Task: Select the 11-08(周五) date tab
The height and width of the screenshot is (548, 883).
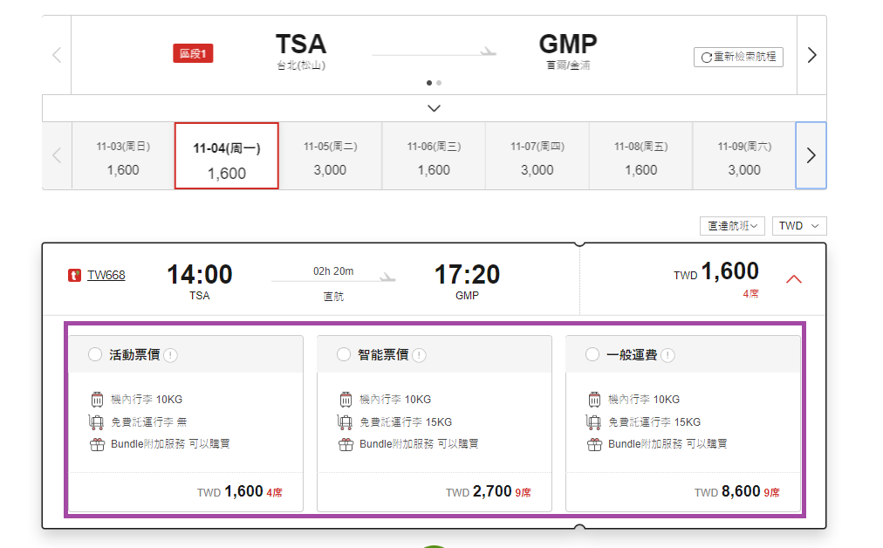Action: coord(640,156)
